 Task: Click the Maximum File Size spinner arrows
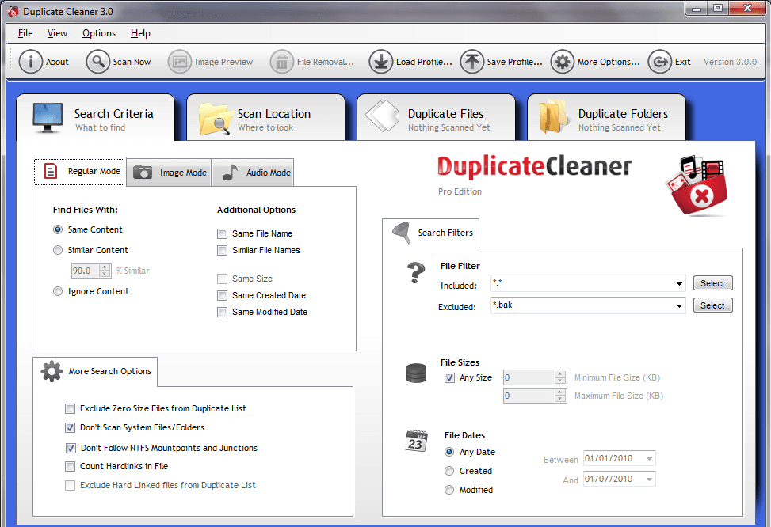pos(560,396)
